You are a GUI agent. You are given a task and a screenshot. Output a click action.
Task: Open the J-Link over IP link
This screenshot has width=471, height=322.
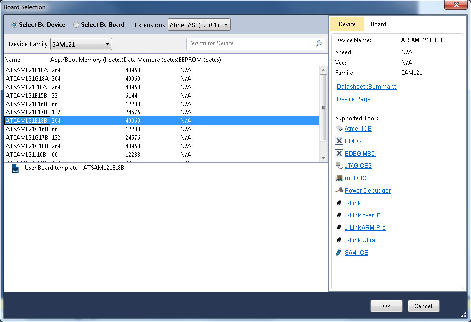click(362, 215)
